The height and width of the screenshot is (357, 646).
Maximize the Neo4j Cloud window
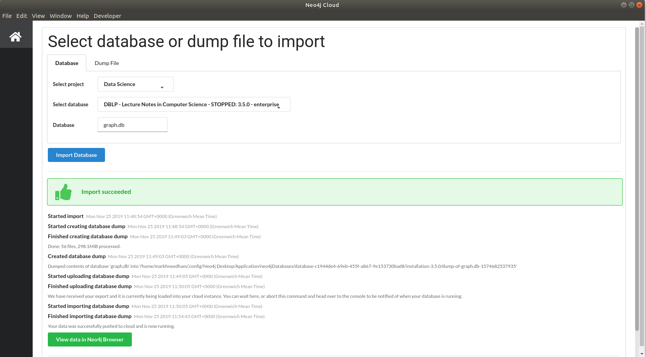pyautogui.click(x=632, y=5)
